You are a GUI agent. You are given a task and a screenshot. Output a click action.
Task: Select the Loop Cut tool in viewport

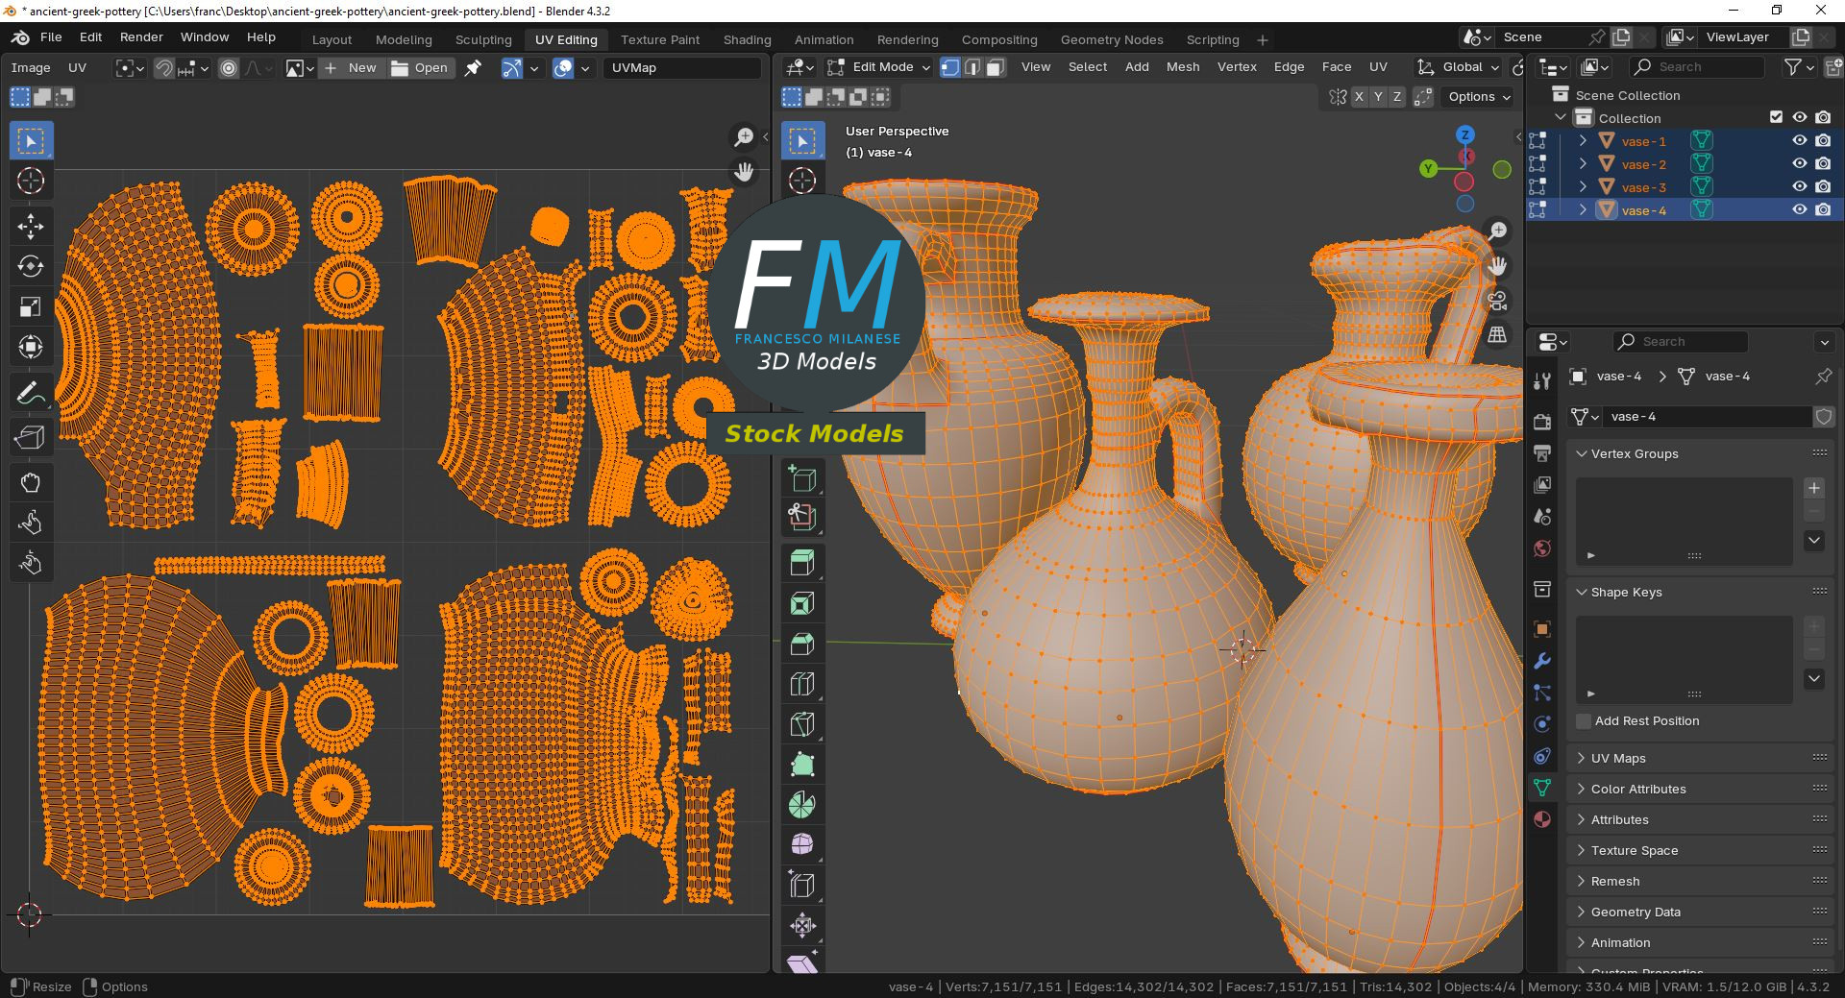click(x=802, y=684)
